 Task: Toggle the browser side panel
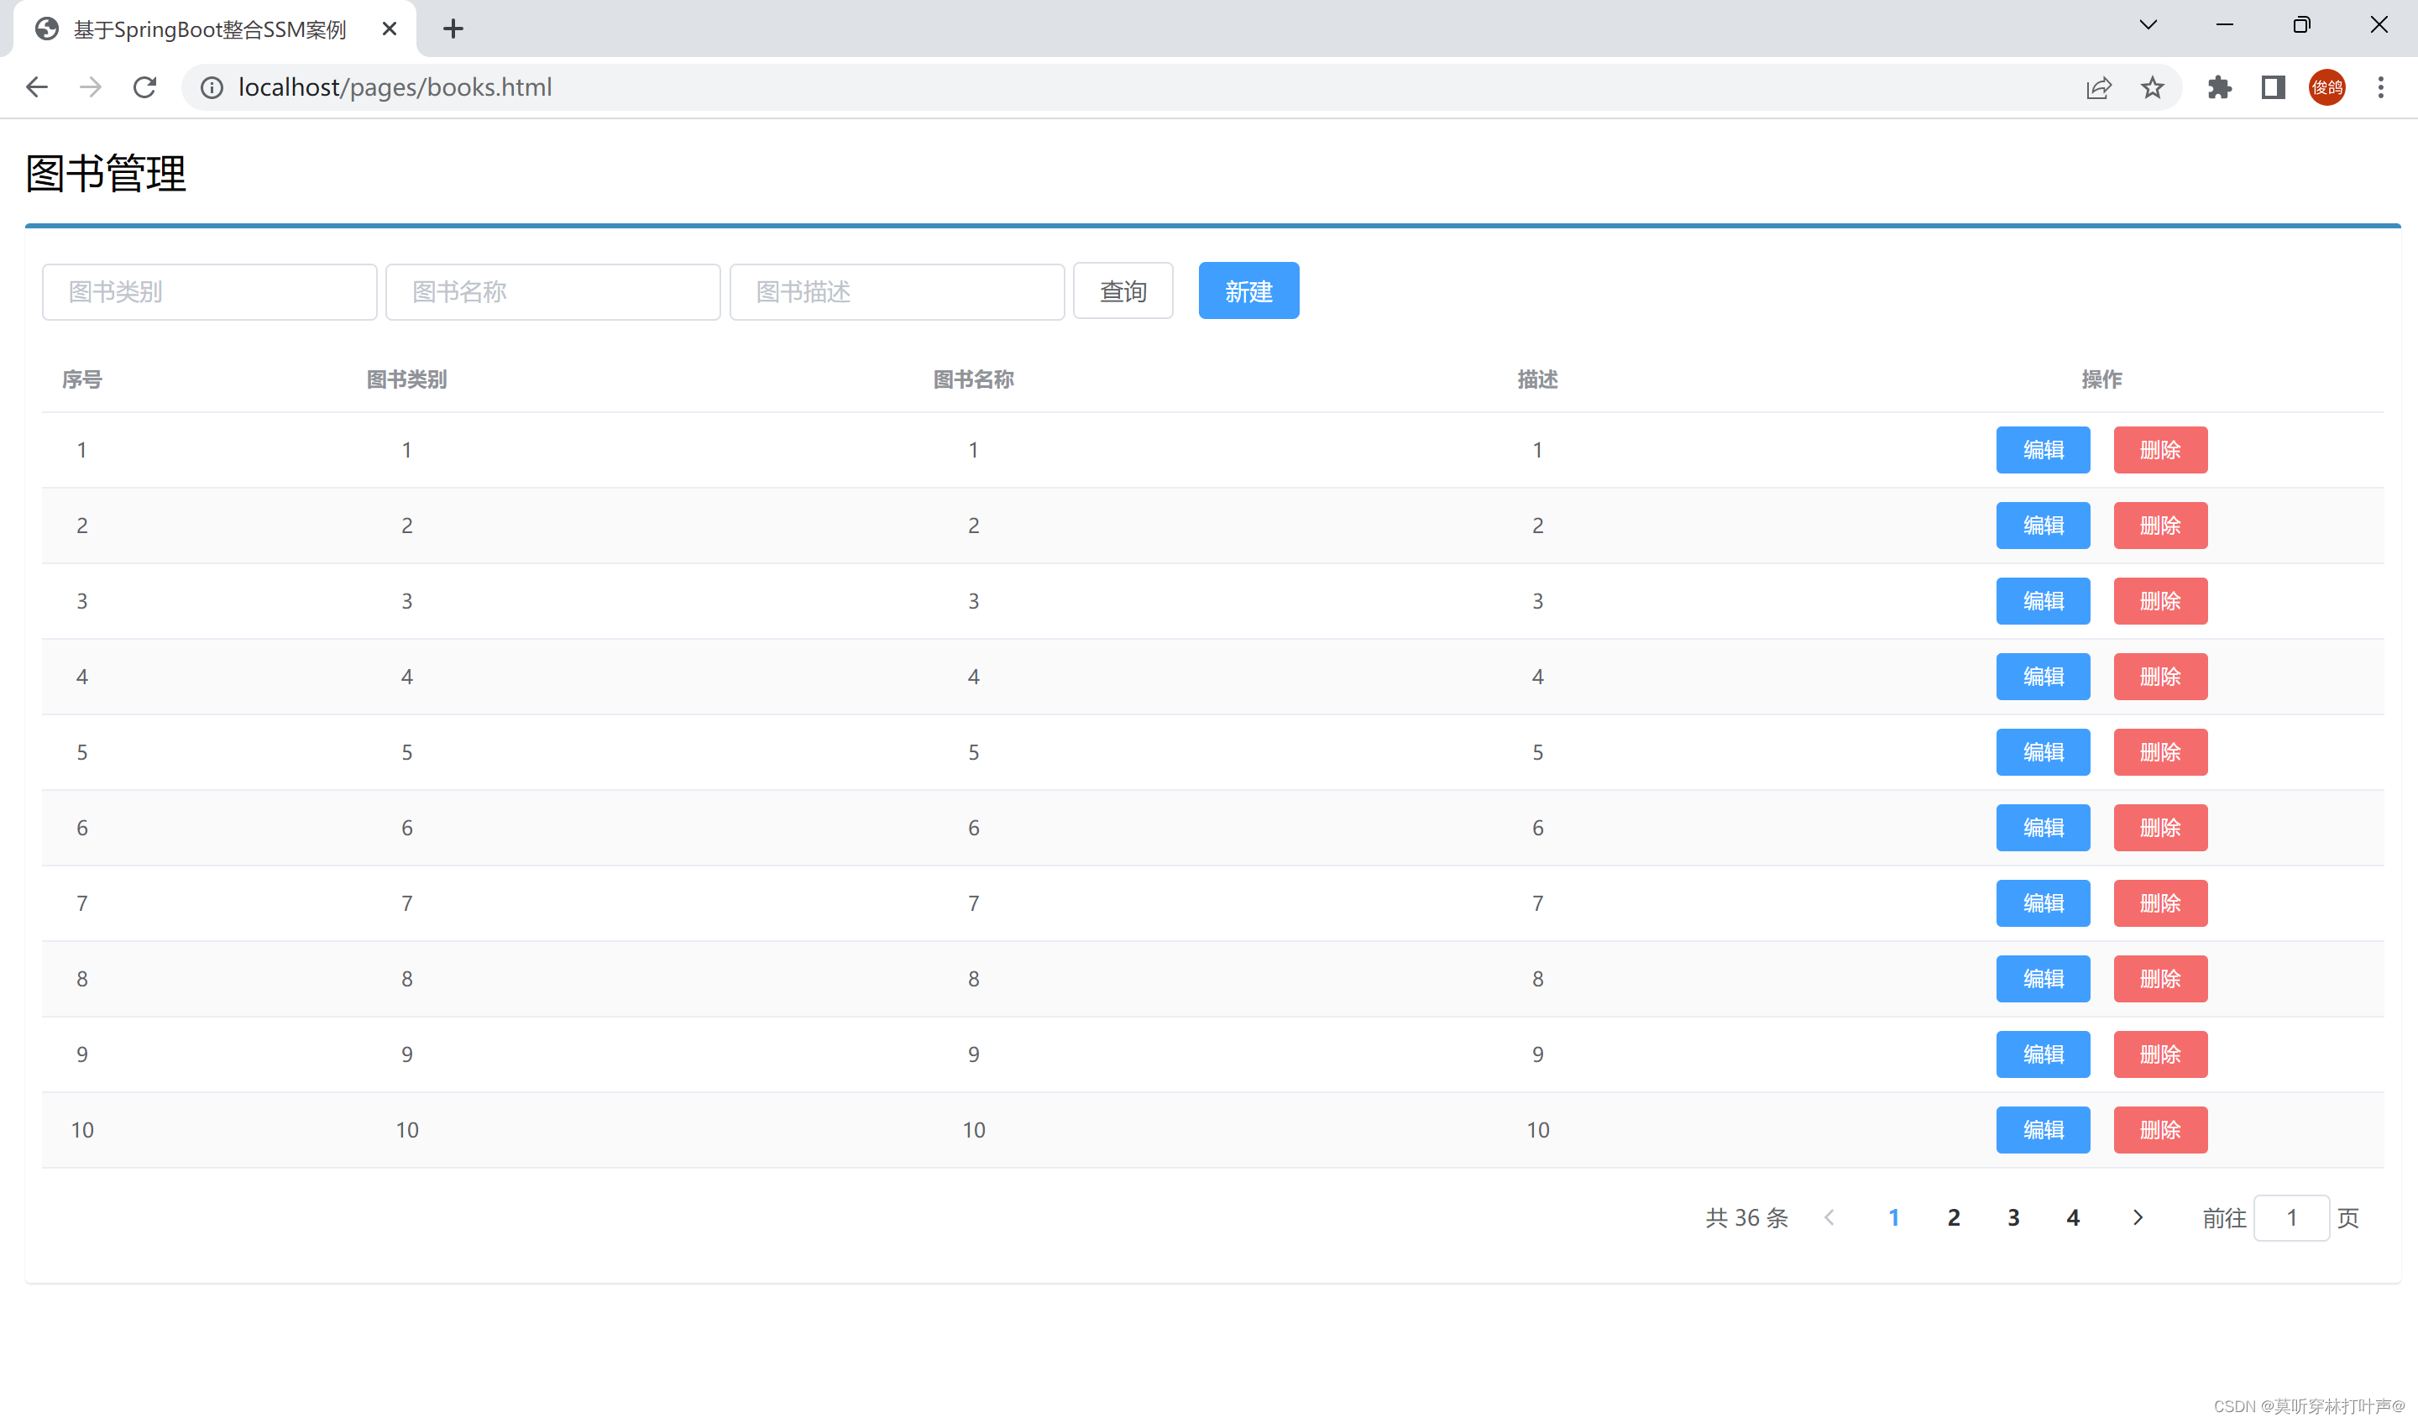[x=2273, y=87]
